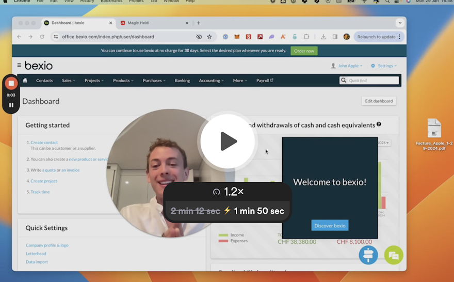454x282 pixels.
Task: Open the new product or service link
Action: pos(89,159)
